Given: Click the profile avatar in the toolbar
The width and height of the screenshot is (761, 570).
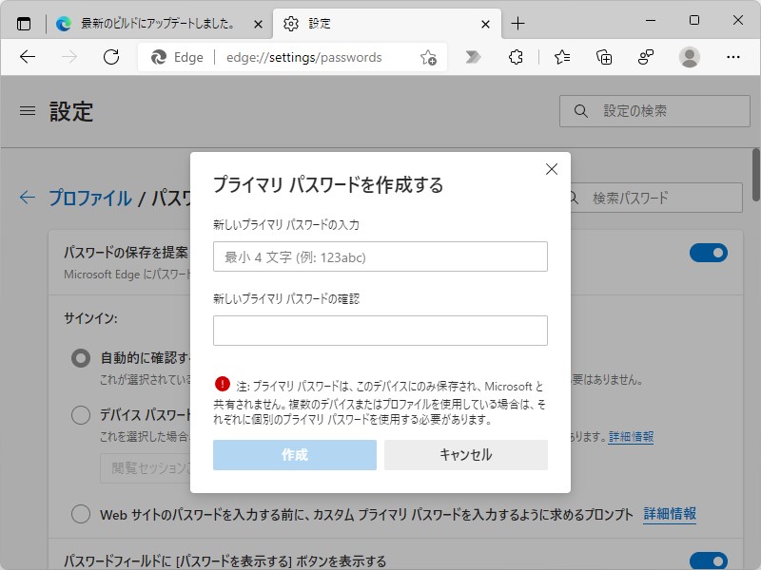Looking at the screenshot, I should pos(692,57).
